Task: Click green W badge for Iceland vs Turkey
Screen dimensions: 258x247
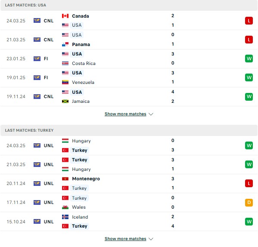Action: 249,222
